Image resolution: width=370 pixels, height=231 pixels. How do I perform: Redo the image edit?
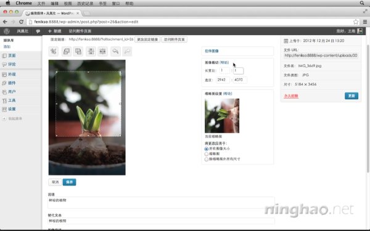click(x=127, y=51)
